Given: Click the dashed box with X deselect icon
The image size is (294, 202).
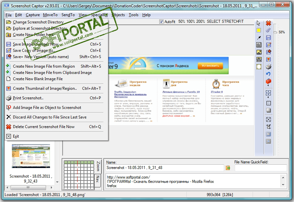Looking at the screenshot, I should (269, 119).
